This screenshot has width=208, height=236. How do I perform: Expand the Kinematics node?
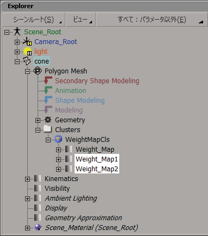tap(27, 179)
